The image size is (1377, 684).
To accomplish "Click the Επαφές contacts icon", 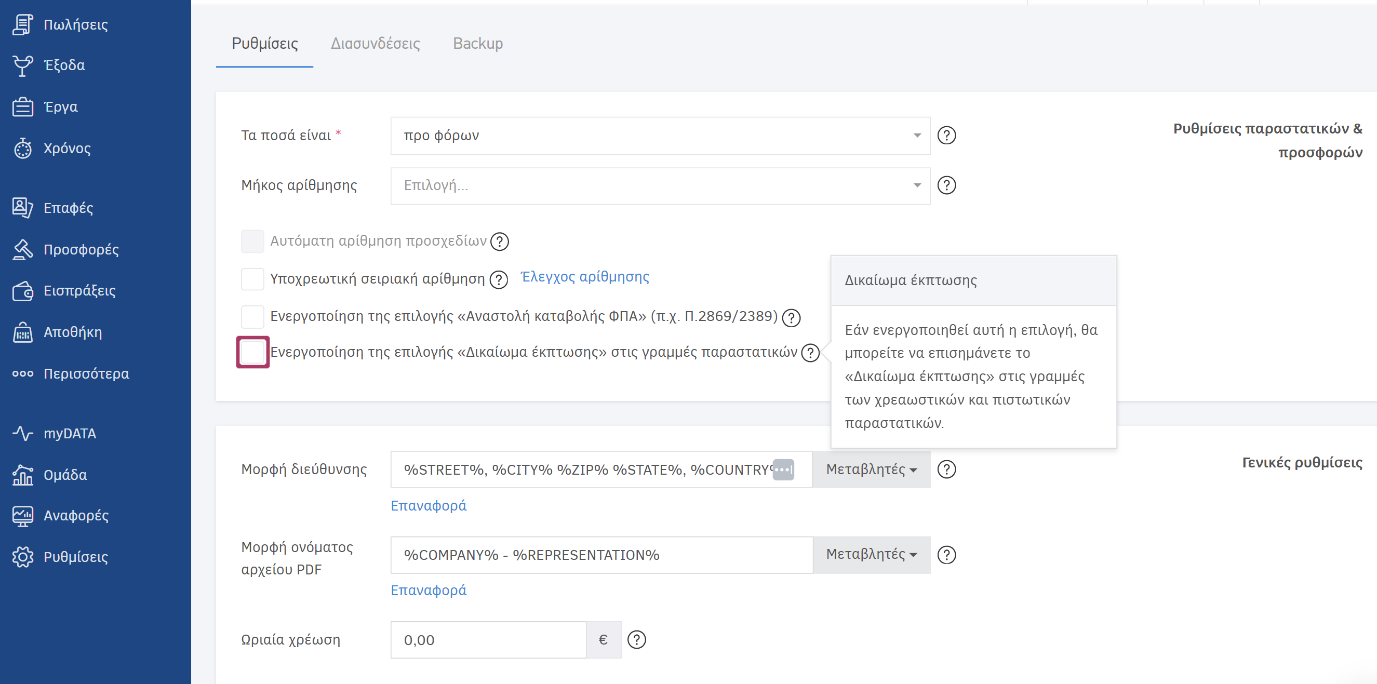I will click(x=23, y=208).
